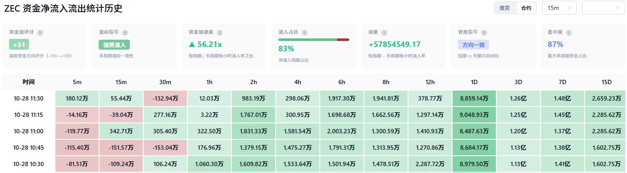627x173 pixels.
Task: Click the 5m column header
Action: pyautogui.click(x=77, y=82)
